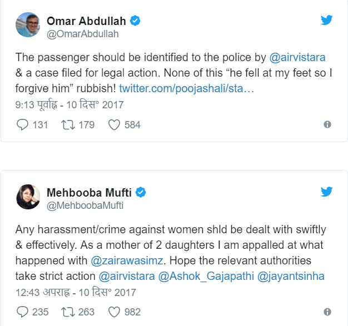
Task: Click Twitter bird icon on Mehbooba Mufti tweet
Action: [326, 192]
